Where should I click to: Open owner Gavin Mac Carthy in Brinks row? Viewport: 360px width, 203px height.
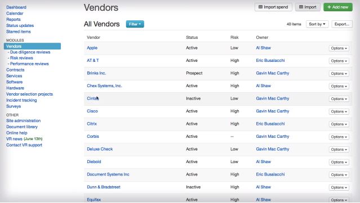point(273,73)
